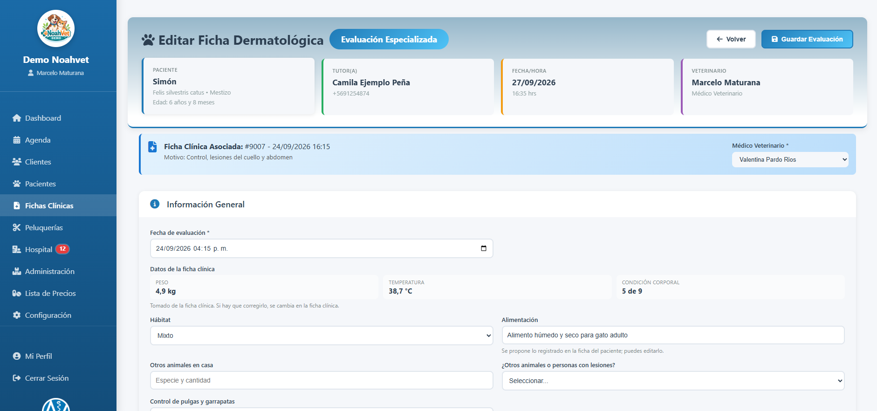Click Condición Corporal value 5 de 9

(x=632, y=291)
